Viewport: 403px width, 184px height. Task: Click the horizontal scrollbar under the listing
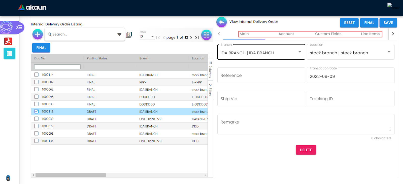71,175
